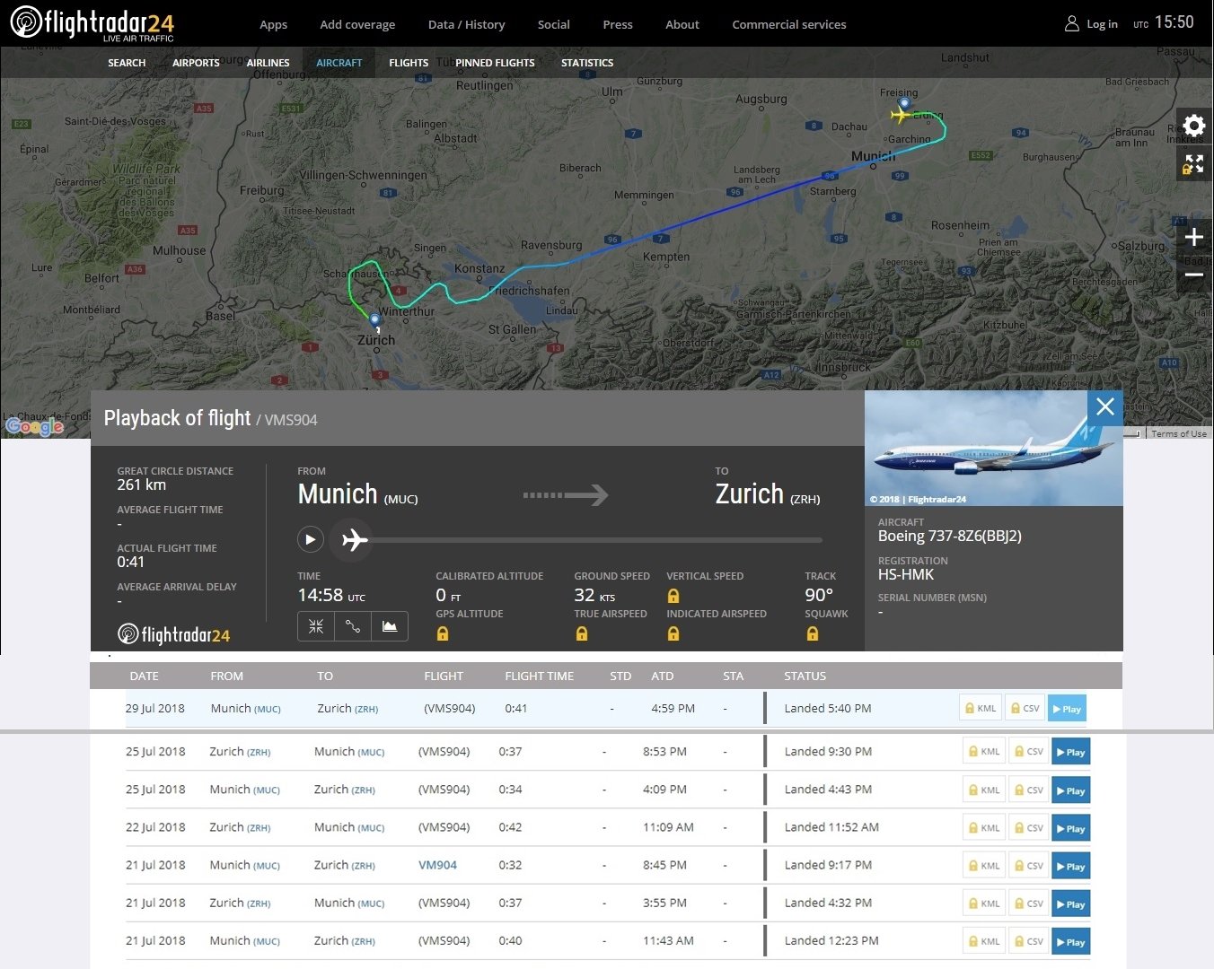Screen dimensions: 1214x969
Task: Play the 21 Jul flight departing 3:55 PM
Action: (1070, 904)
